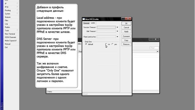Click OK in New PPP Profile
This screenshot has height=110, width=195.
(x=126, y=24)
